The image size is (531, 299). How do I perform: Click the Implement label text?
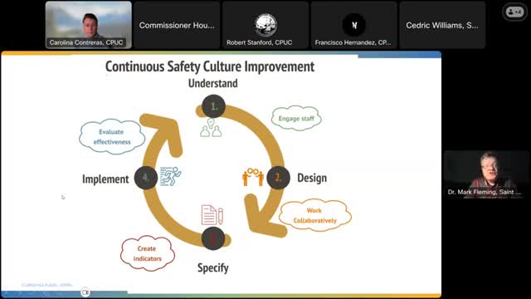click(105, 179)
